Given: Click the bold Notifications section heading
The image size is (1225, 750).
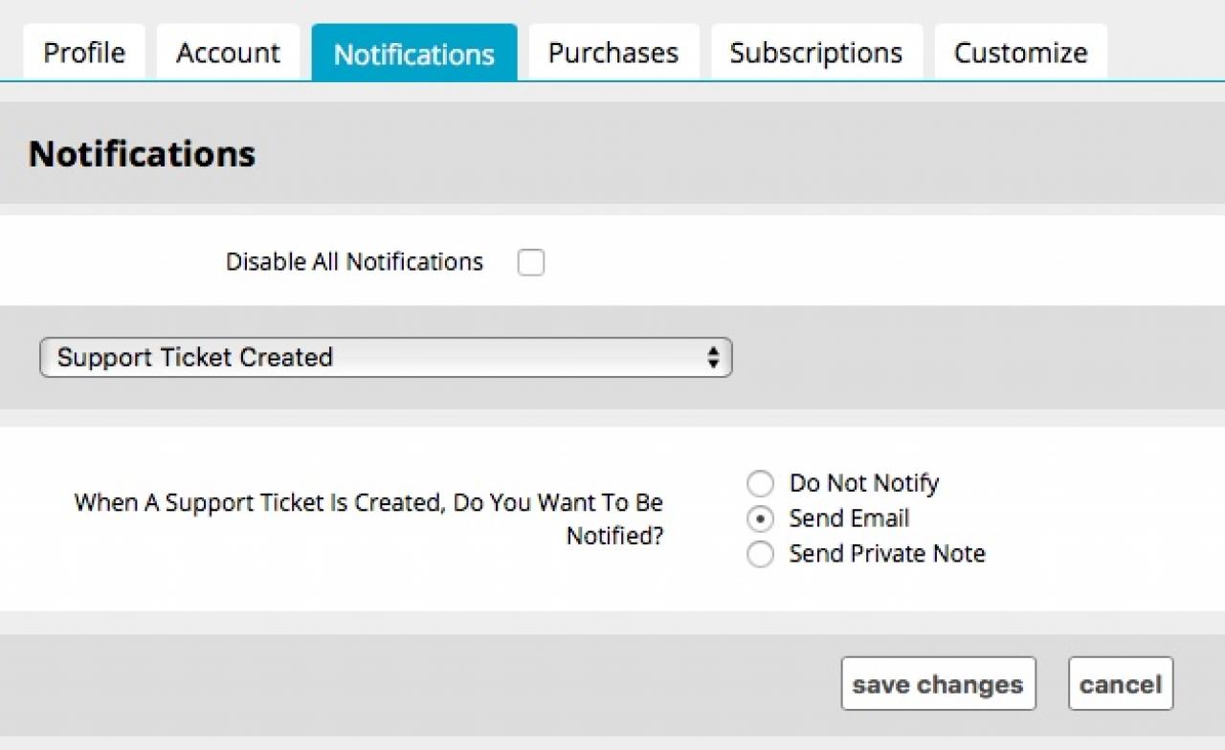Looking at the screenshot, I should [142, 154].
